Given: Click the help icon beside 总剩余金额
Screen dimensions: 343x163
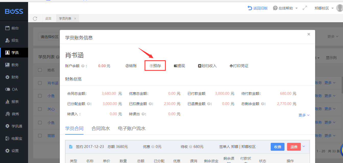Looking at the screenshot, I should point(263,104).
